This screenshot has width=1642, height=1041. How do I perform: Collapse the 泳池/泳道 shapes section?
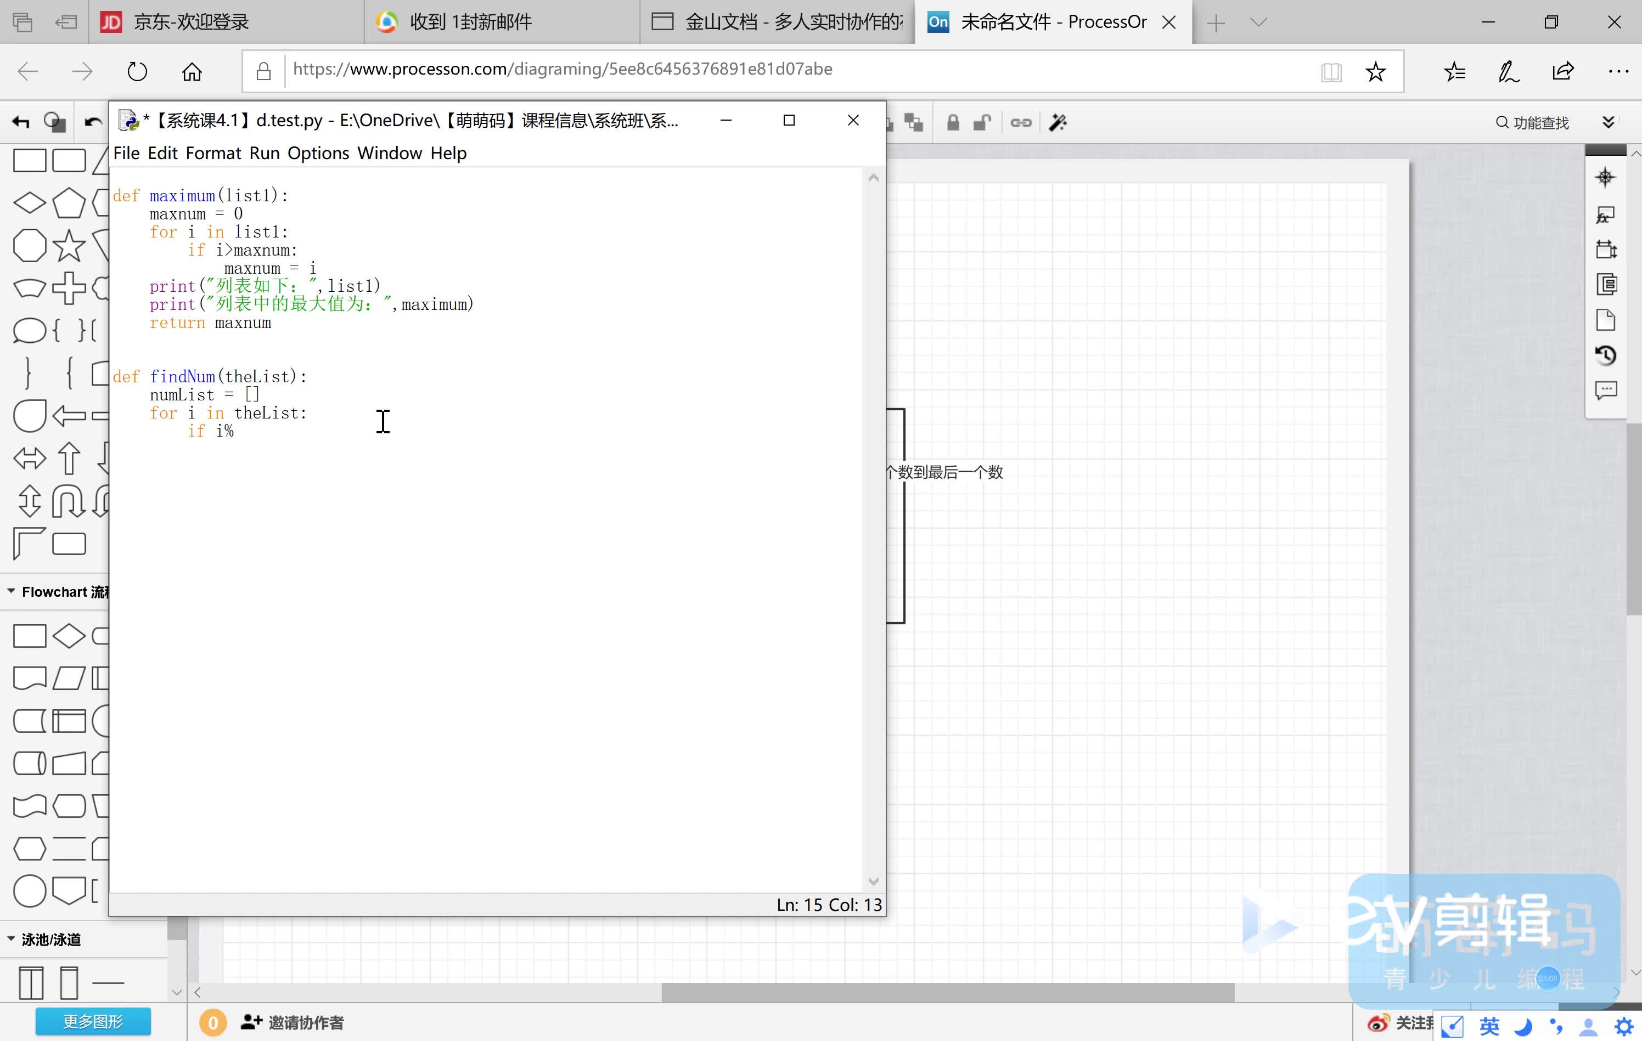coord(12,939)
